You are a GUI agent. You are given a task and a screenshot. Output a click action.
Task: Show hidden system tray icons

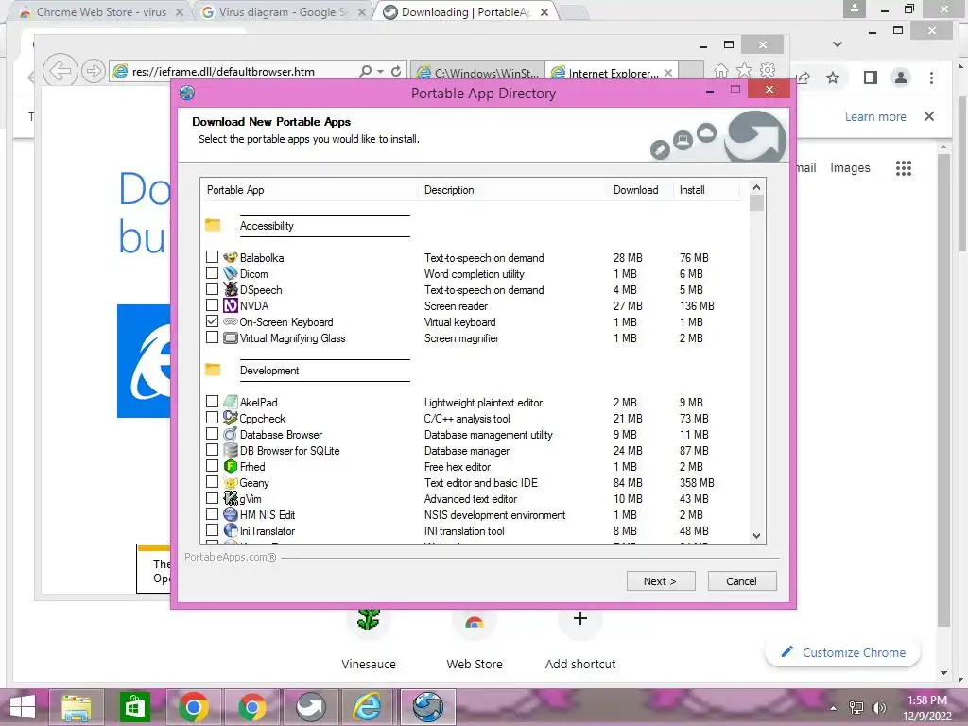(x=833, y=708)
